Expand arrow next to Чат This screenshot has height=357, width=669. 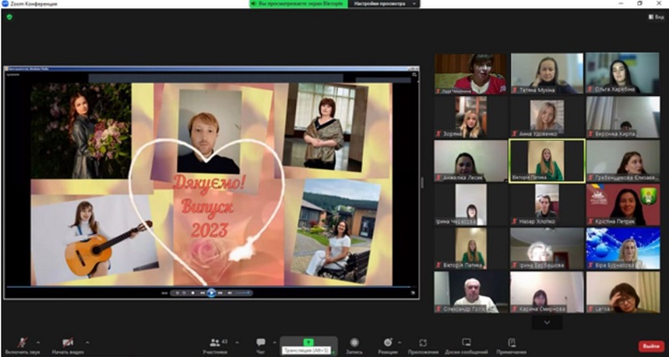(274, 343)
